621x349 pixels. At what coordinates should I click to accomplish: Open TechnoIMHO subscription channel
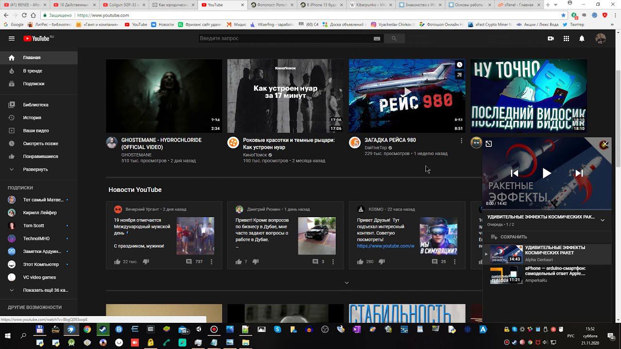click(39, 238)
